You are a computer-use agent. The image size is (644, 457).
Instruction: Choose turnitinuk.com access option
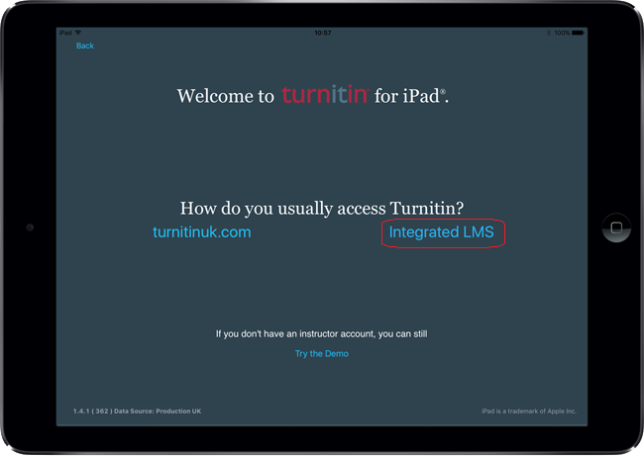coord(201,232)
